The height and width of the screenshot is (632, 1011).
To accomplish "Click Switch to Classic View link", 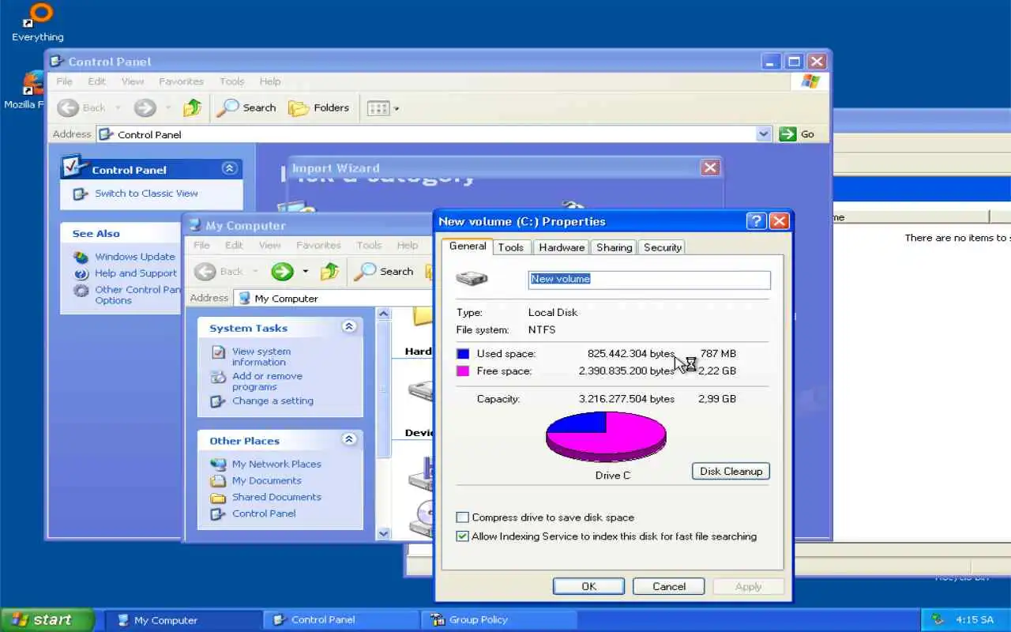I will coord(146,194).
